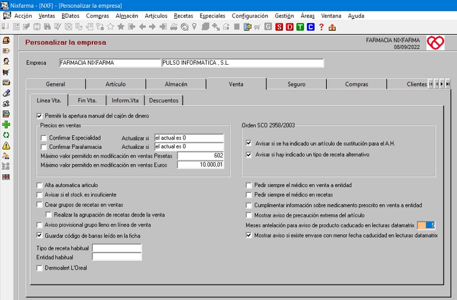The image size is (457, 300).
Task: Click the filled star toolbar icon
Action: [121, 27]
